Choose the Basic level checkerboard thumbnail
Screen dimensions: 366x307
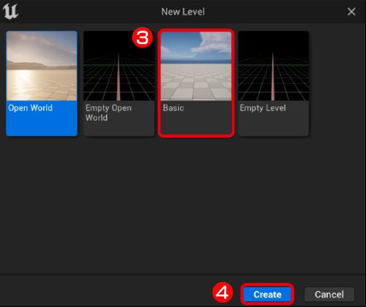pos(196,66)
